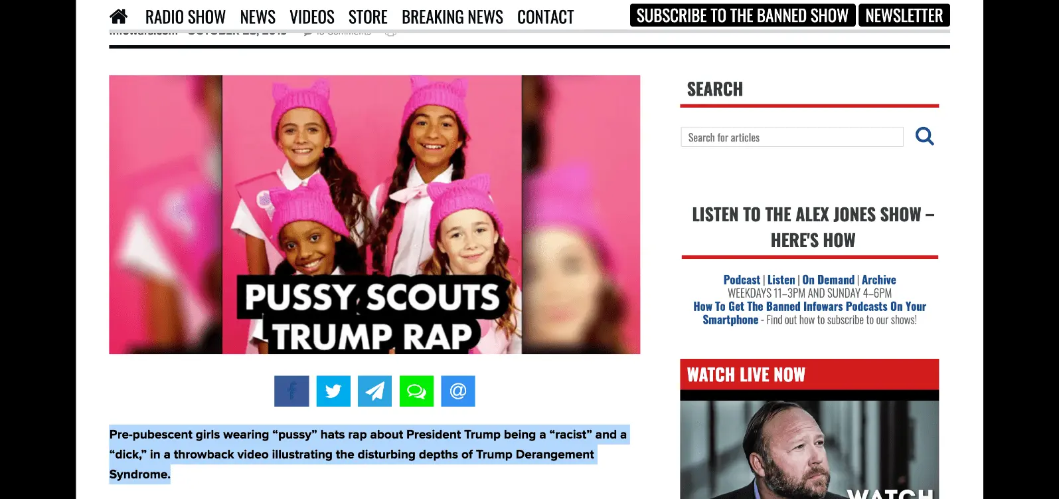Screen dimensions: 1059x499
Task: Share the article via Telegram
Action: coord(374,391)
